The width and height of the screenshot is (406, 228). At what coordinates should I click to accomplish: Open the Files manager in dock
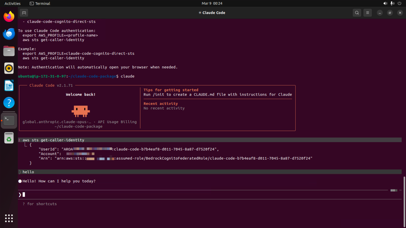tap(9, 51)
